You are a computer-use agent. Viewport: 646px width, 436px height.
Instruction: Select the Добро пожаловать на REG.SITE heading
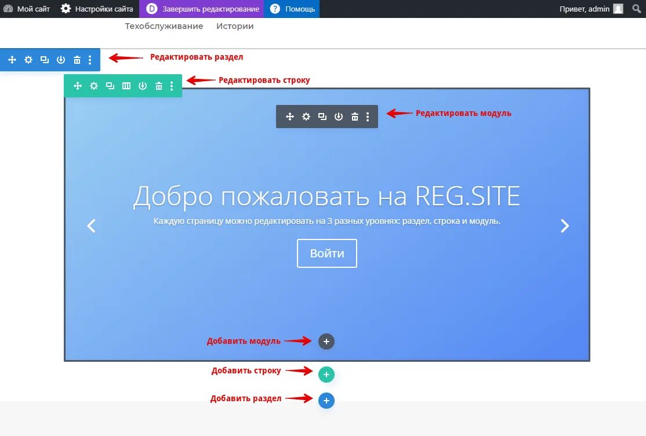(x=326, y=196)
